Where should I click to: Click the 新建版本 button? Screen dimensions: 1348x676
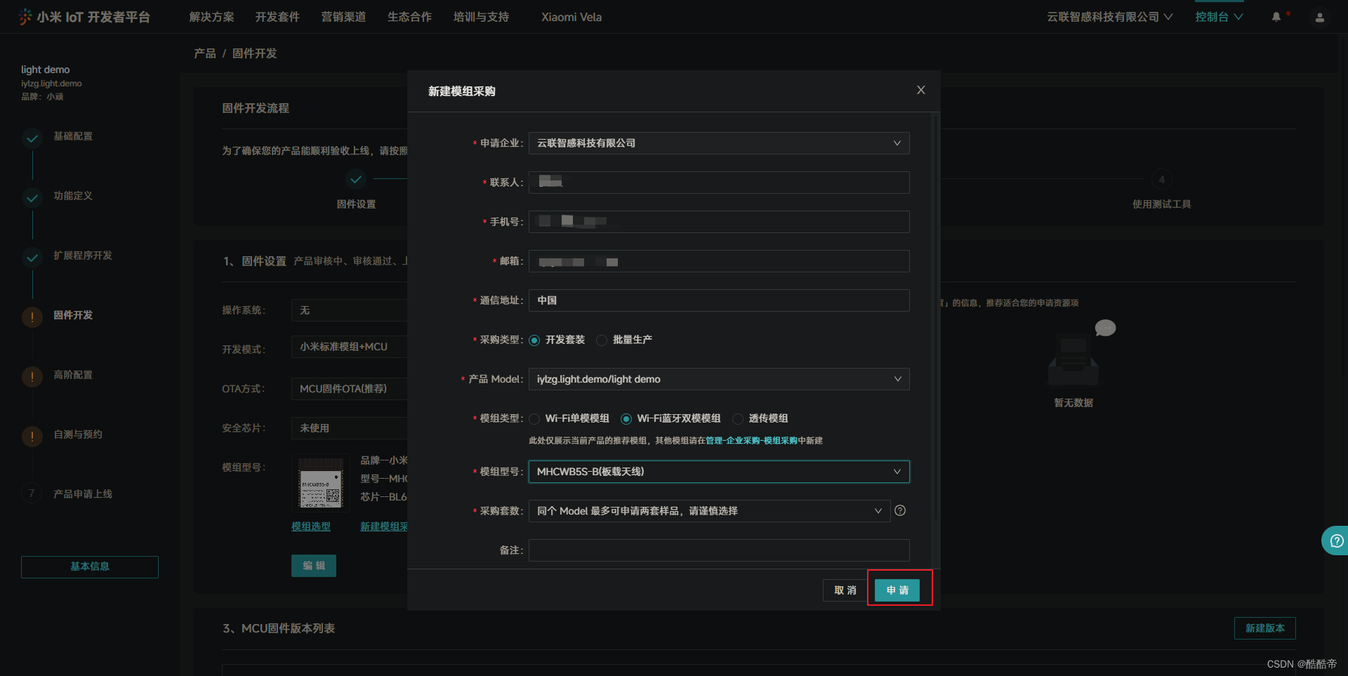click(1265, 628)
